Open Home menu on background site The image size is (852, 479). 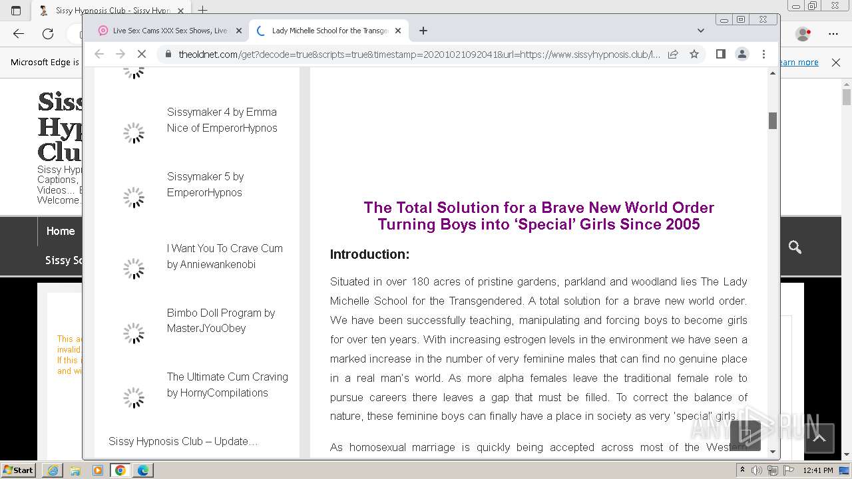(61, 231)
